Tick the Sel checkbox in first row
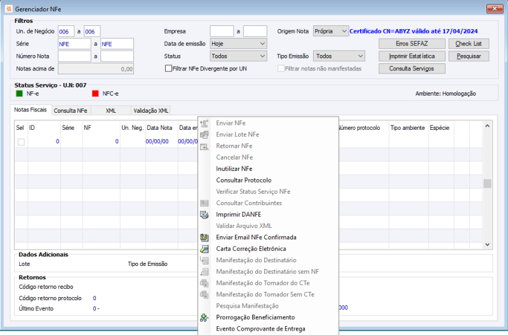508x335 pixels. (21, 142)
